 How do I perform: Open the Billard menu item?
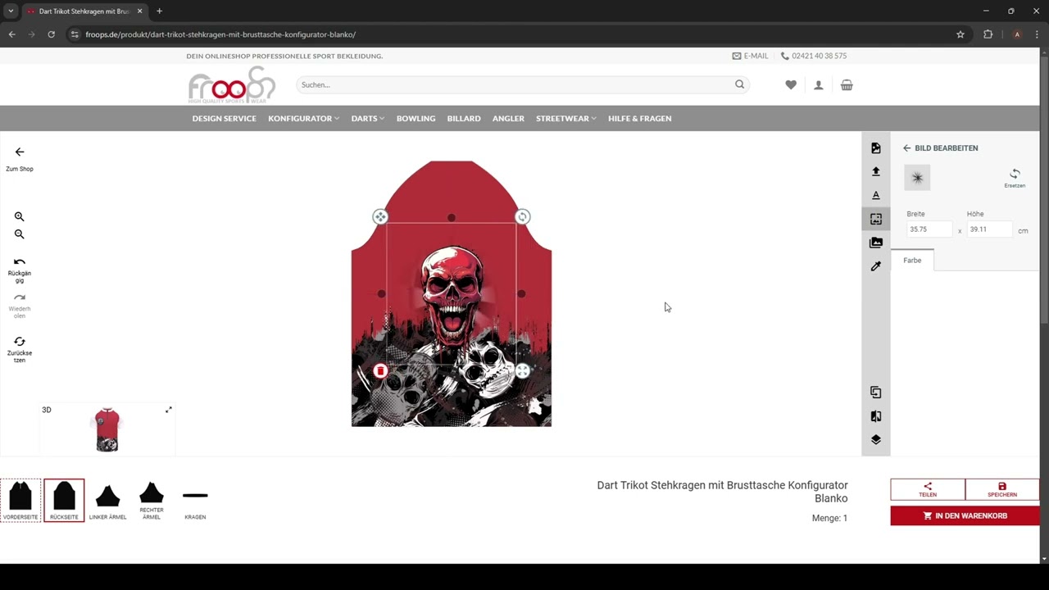coord(464,119)
